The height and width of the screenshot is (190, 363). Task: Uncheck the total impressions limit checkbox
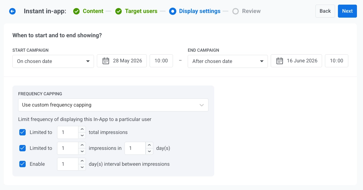coord(22,132)
